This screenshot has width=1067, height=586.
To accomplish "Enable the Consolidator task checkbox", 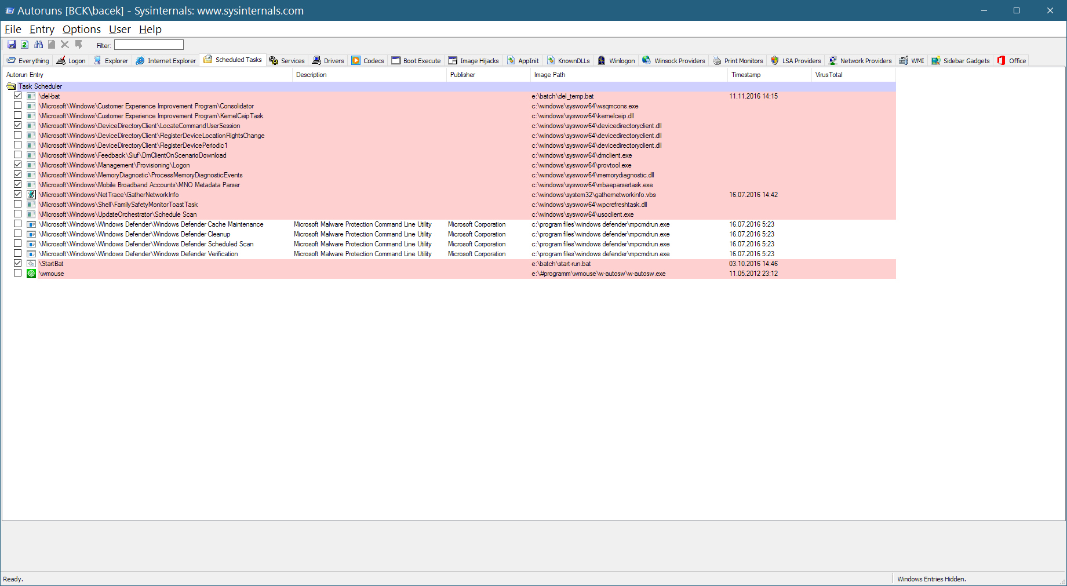I will click(x=18, y=106).
